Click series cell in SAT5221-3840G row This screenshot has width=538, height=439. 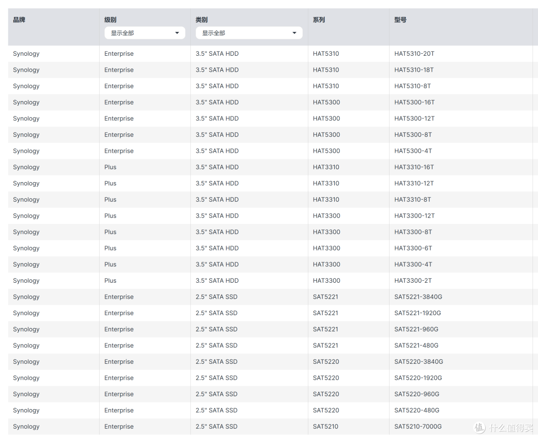[325, 297]
